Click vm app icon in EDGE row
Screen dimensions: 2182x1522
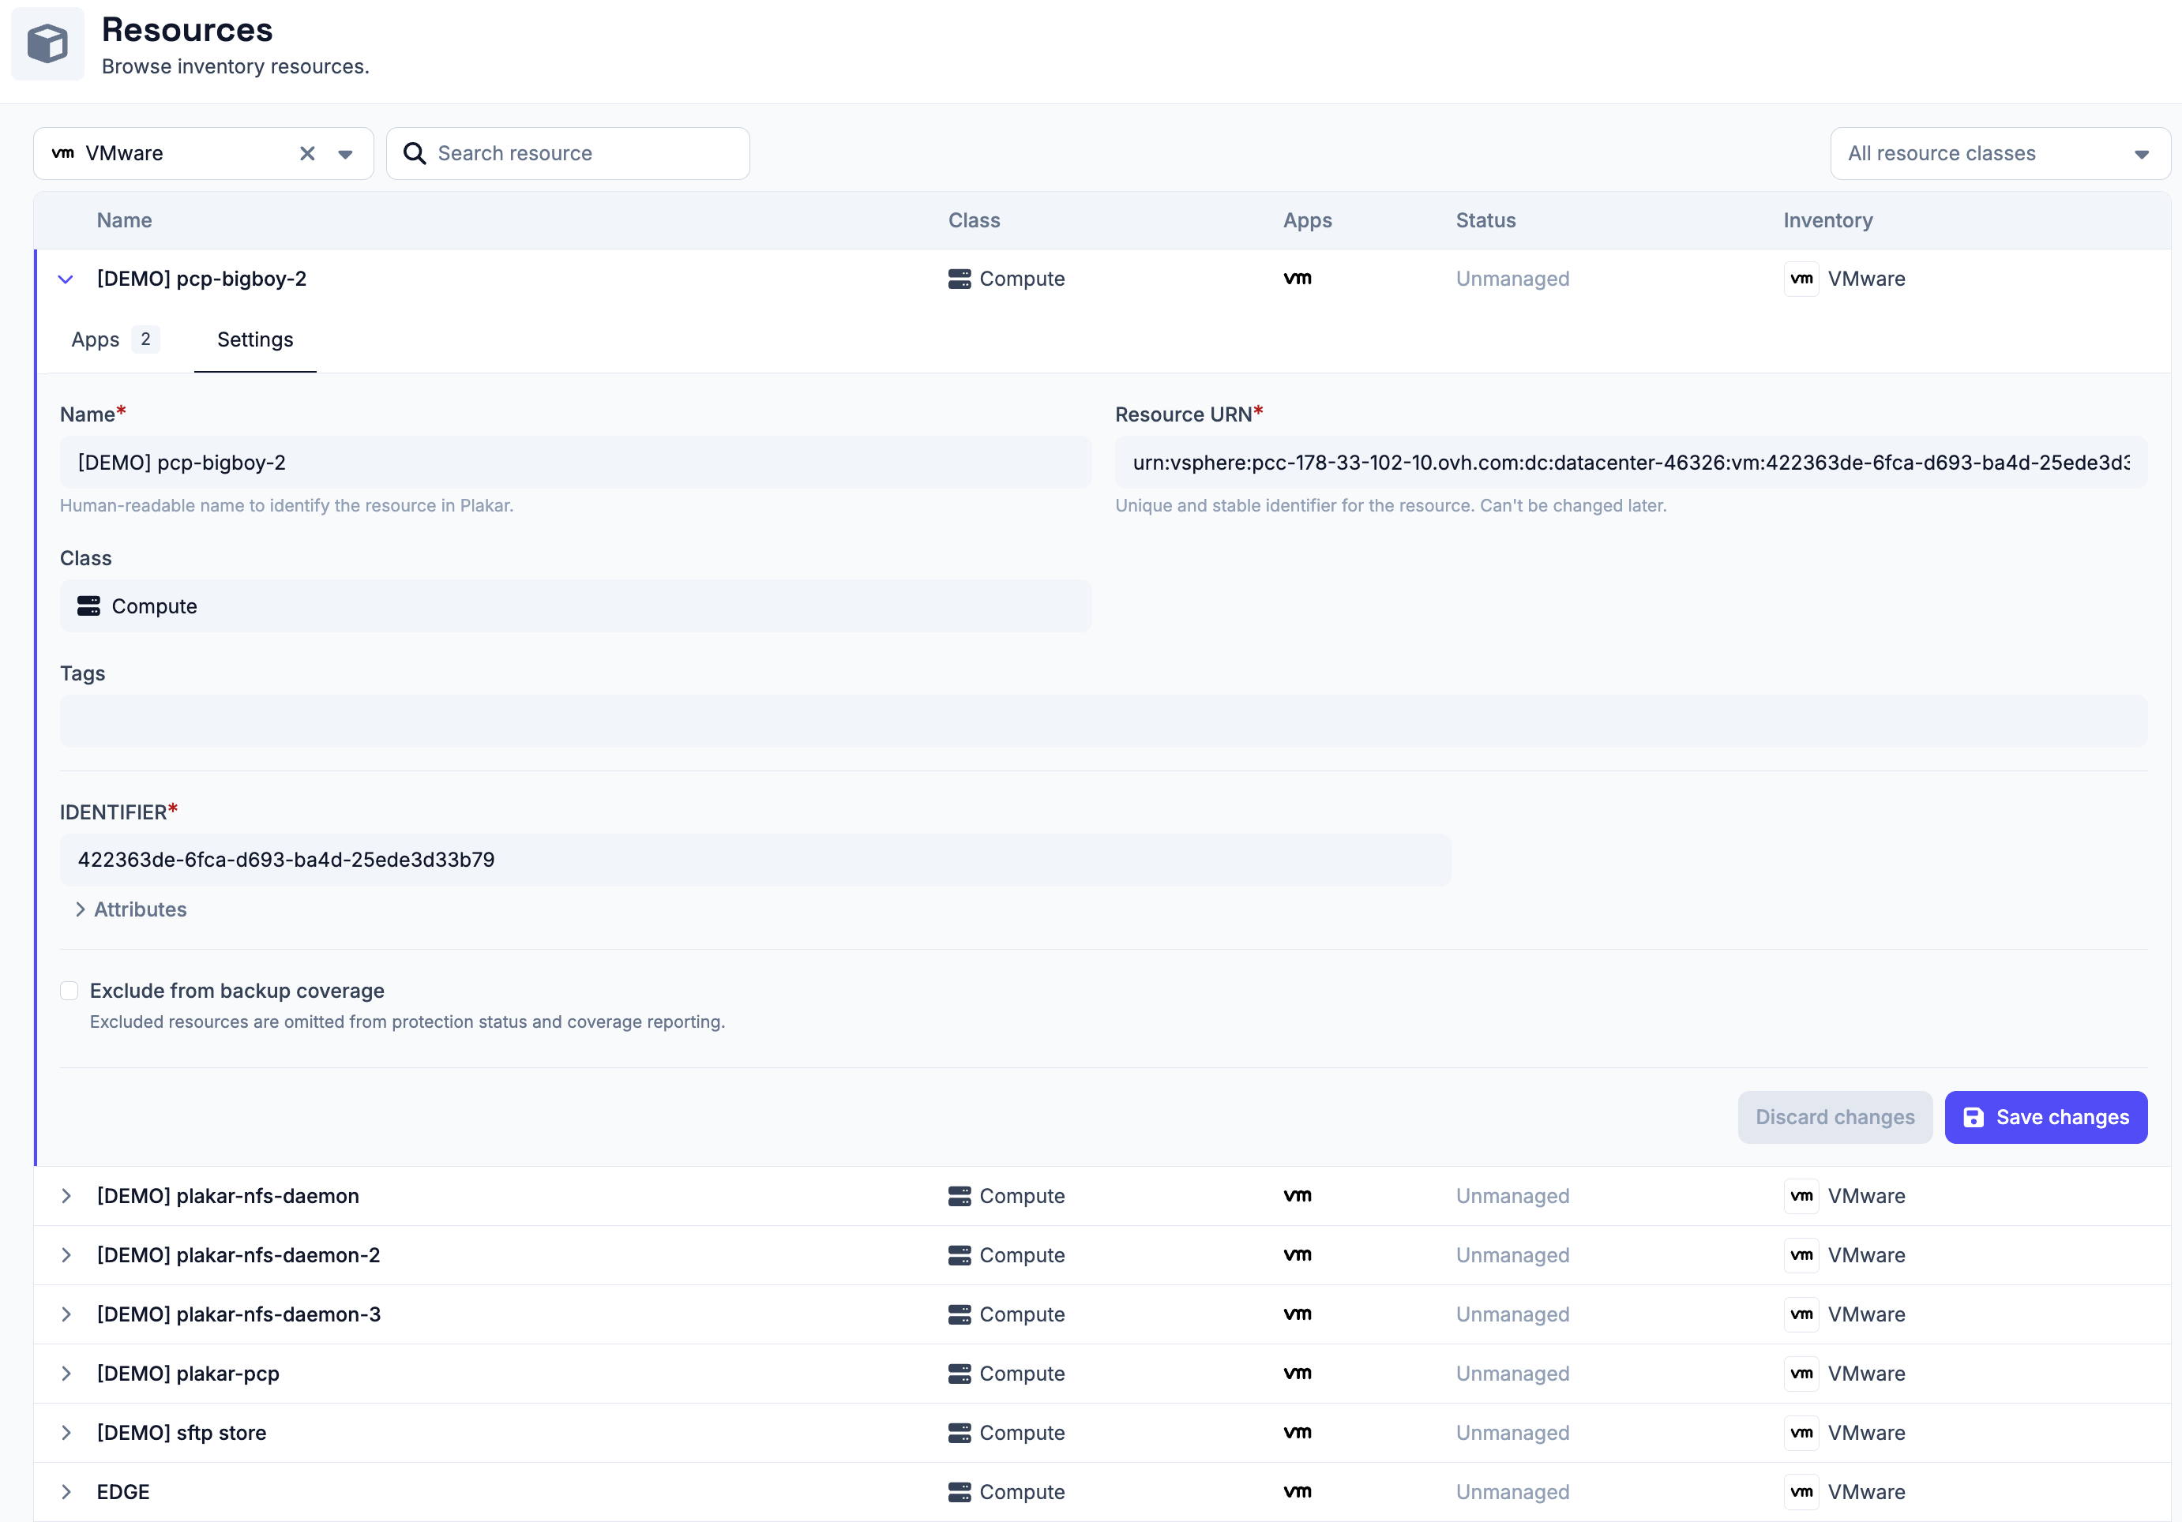pos(1298,1493)
